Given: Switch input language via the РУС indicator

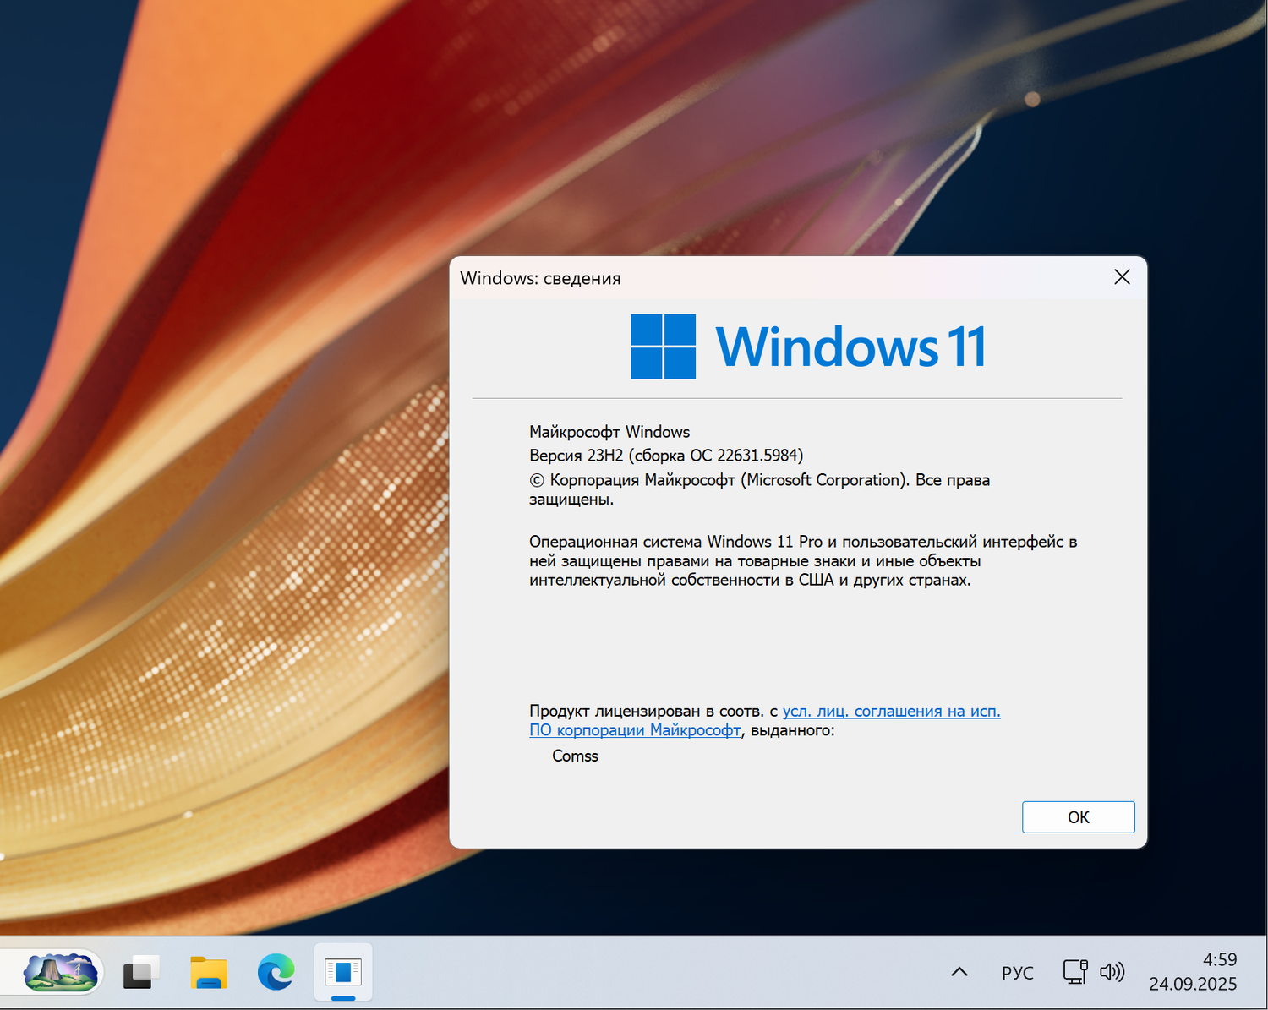Looking at the screenshot, I should (1017, 973).
